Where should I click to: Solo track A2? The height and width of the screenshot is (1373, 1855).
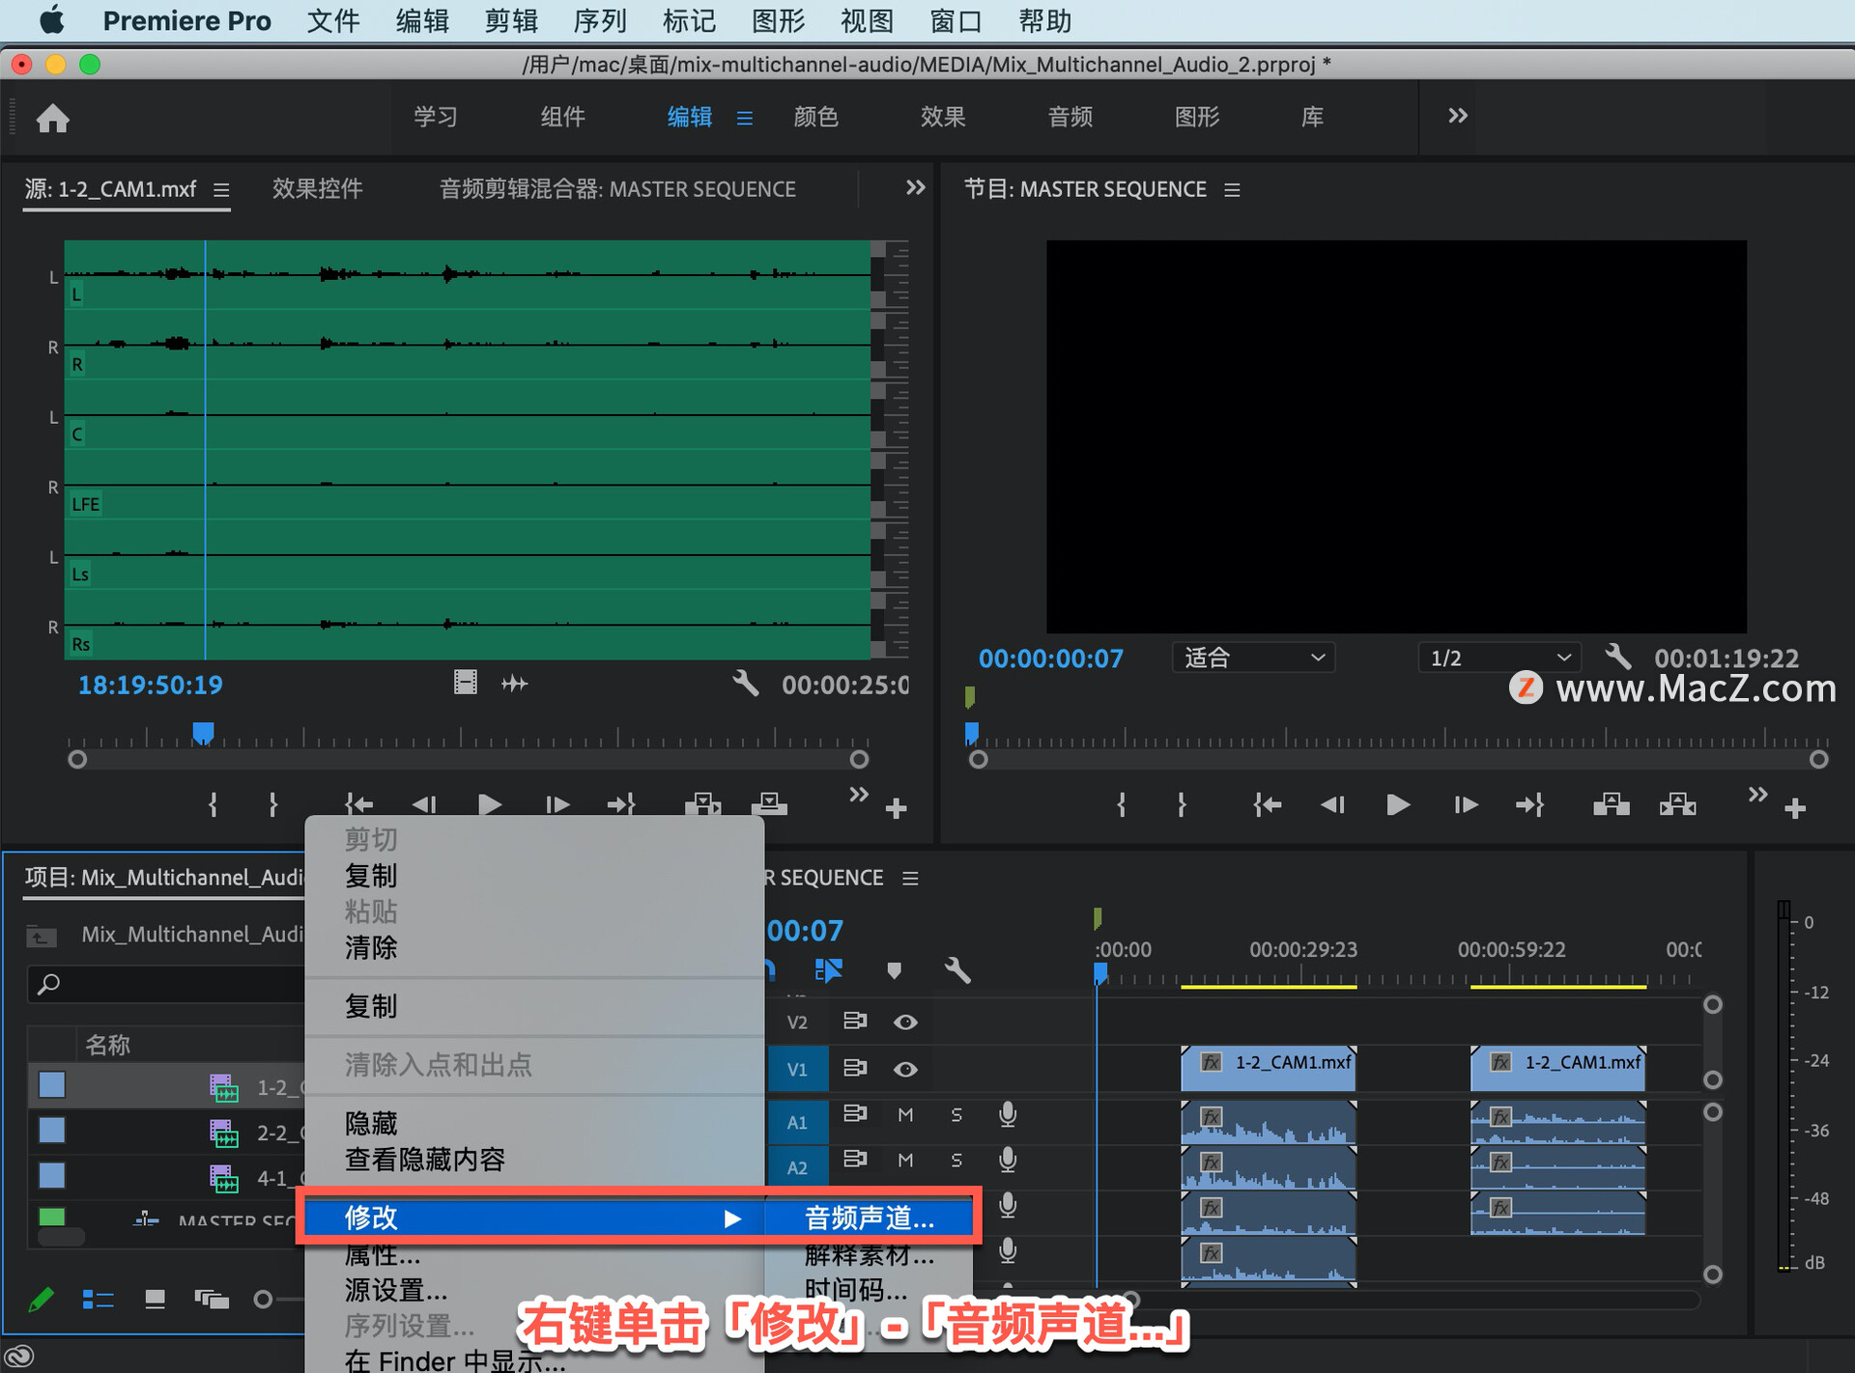pos(956,1160)
